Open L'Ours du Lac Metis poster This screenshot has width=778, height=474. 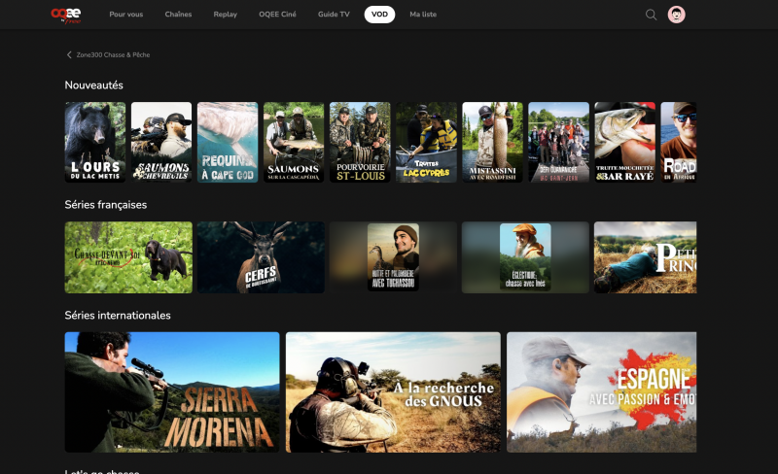coord(95,143)
